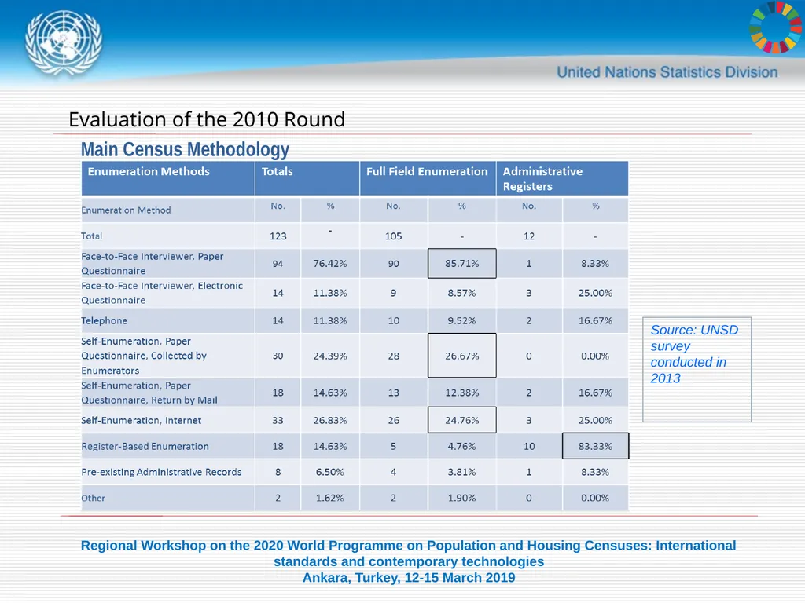This screenshot has height=603, width=805.
Task: Select the 'Register-Based Enumeration' row label
Action: click(x=145, y=447)
